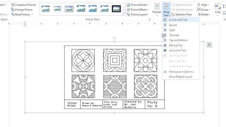
Task: Choose black double-frame picture style
Action: (116, 8)
